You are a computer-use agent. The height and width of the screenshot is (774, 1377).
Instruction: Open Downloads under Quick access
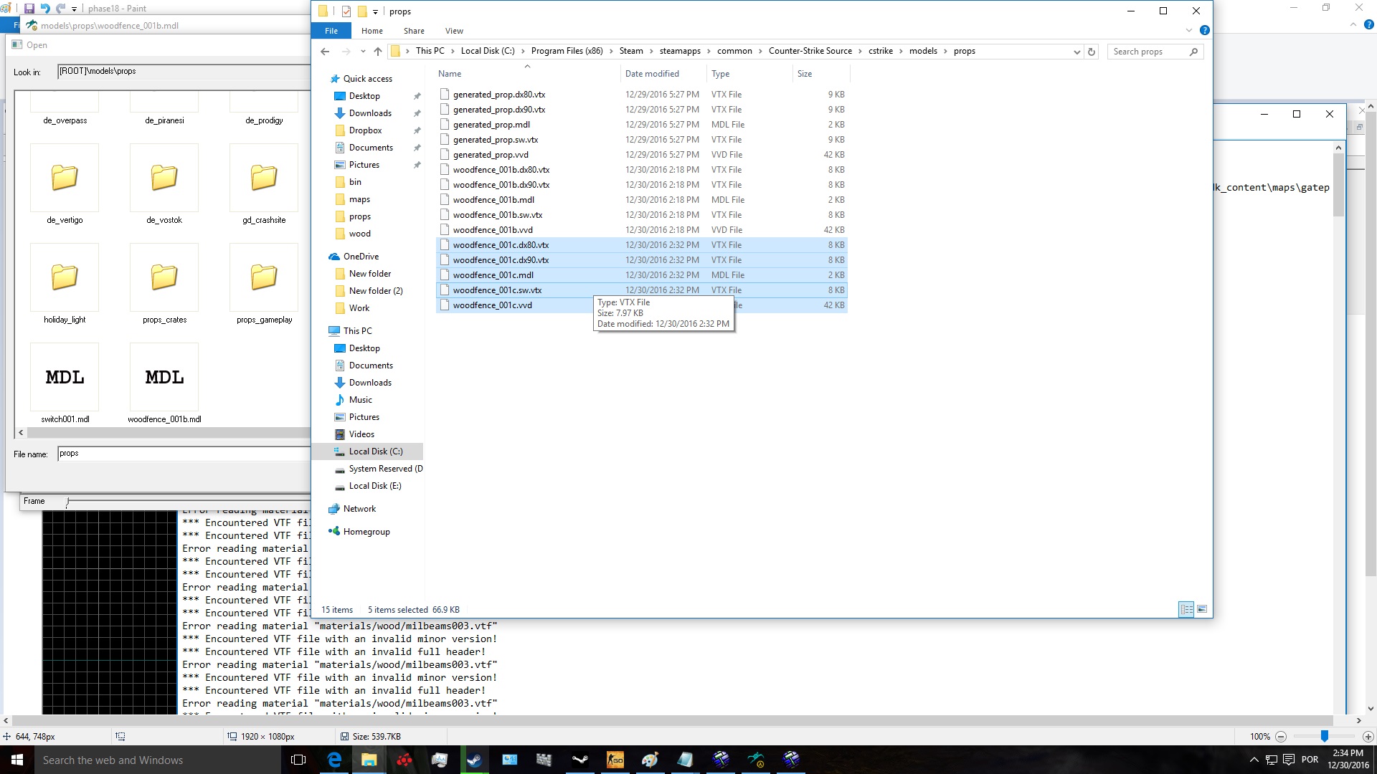[370, 113]
